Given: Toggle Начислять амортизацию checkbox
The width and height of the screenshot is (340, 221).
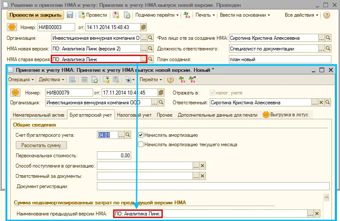Looking at the screenshot, I should (x=141, y=135).
